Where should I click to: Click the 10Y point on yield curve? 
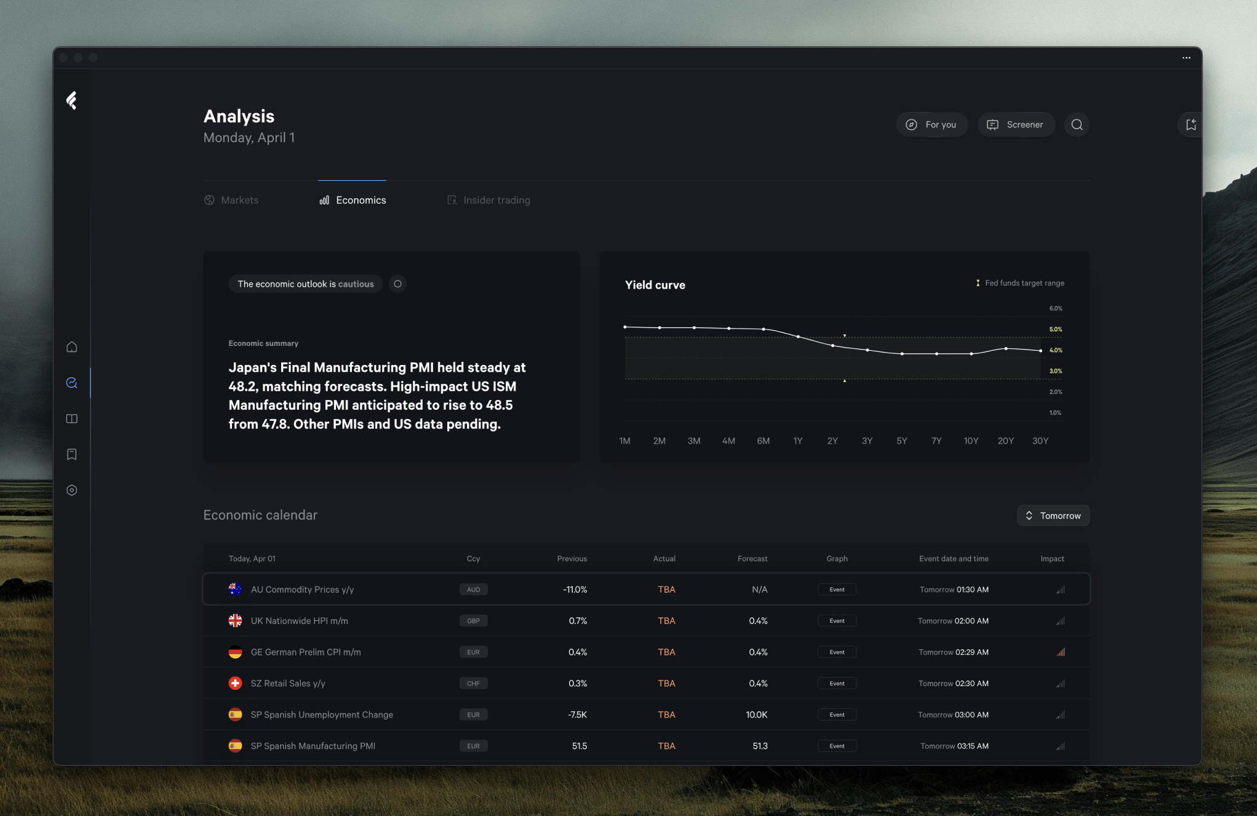pos(971,354)
